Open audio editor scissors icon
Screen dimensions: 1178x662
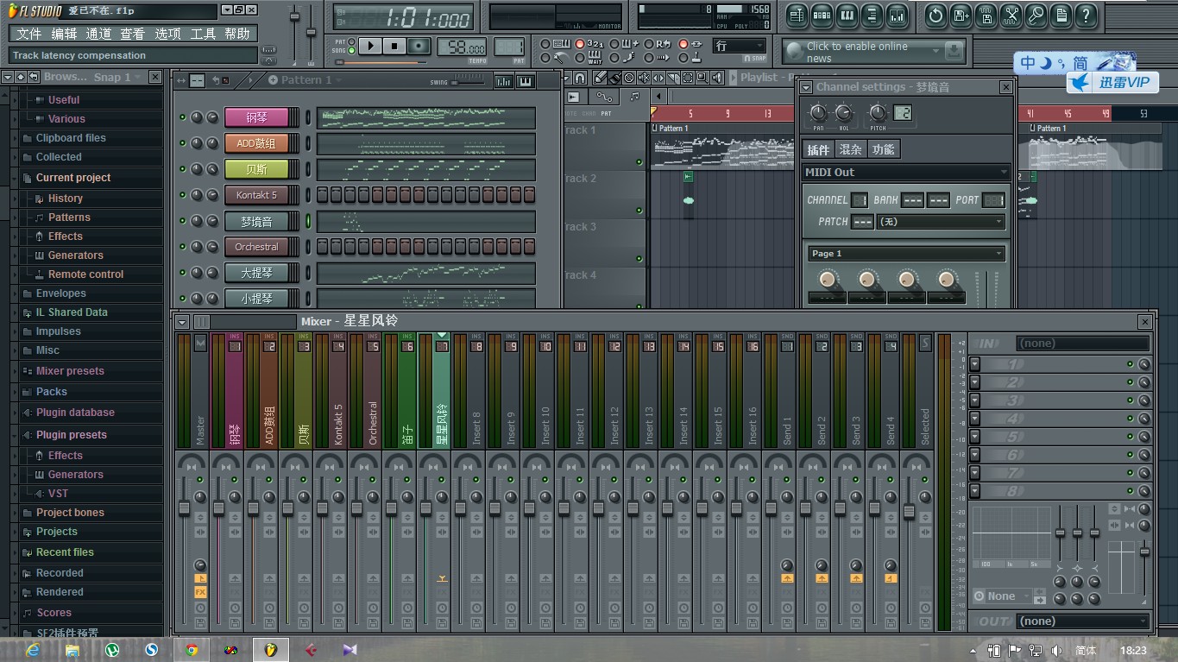1011,15
